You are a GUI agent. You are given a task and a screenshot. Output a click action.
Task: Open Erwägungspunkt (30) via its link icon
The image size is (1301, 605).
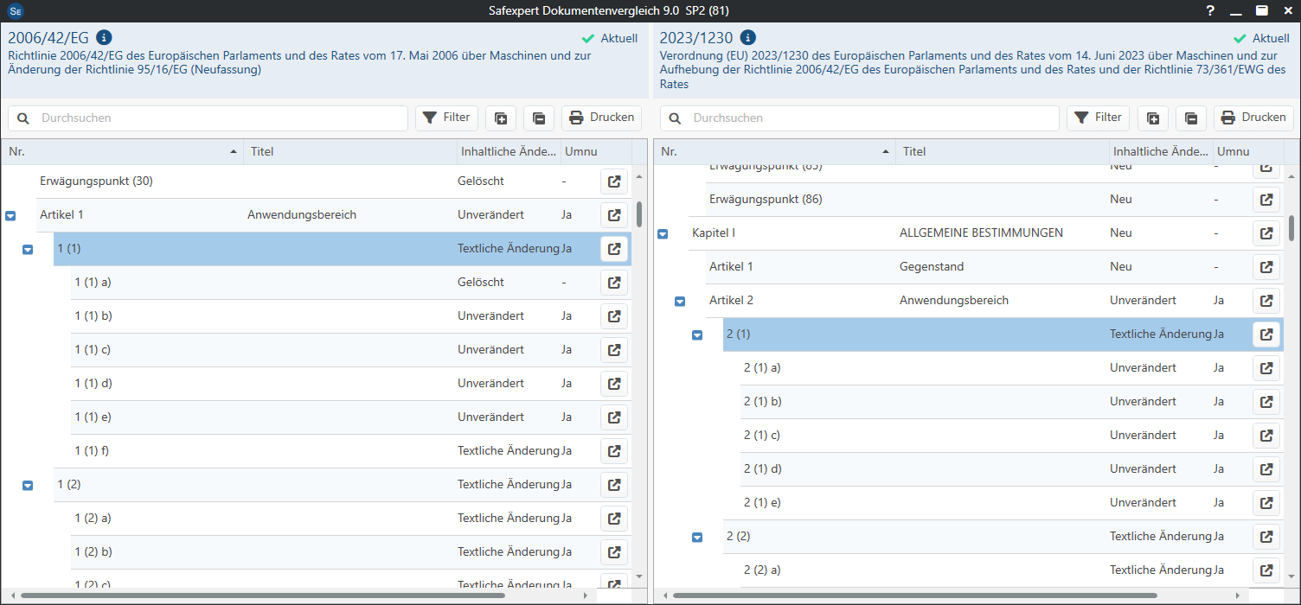coord(614,181)
